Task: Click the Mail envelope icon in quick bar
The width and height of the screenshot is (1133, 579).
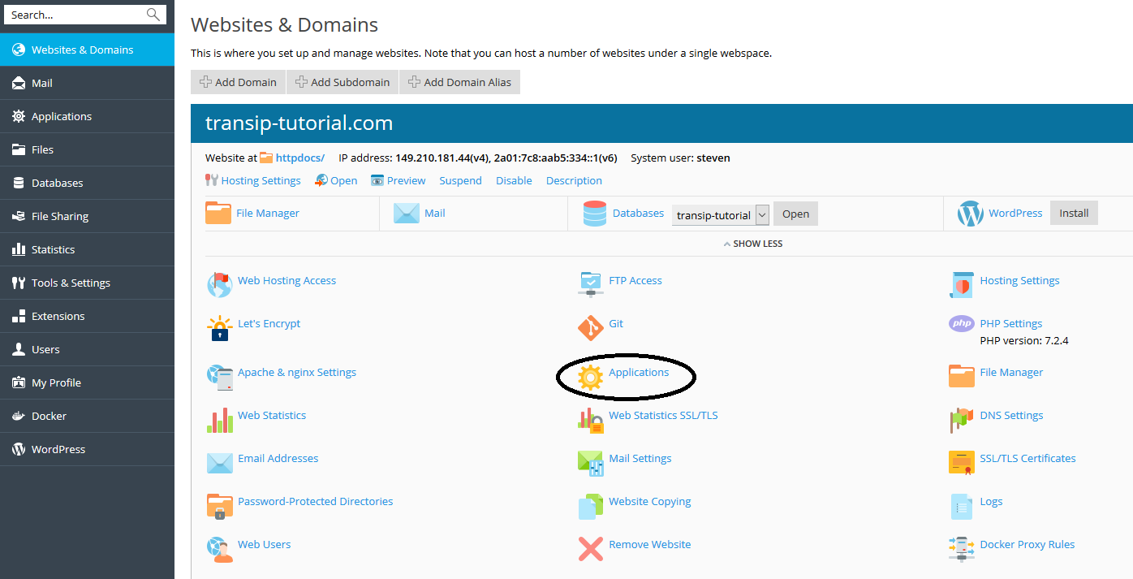Action: 407,214
